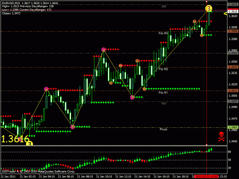The height and width of the screenshot is (179, 239).
Task: Click the Fib R3 level label
Action: [x=163, y=33]
